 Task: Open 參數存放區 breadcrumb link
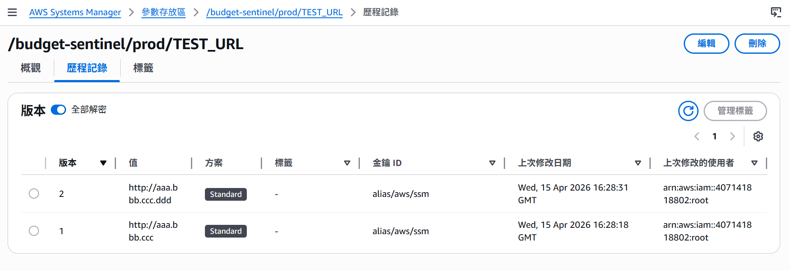pyautogui.click(x=163, y=12)
